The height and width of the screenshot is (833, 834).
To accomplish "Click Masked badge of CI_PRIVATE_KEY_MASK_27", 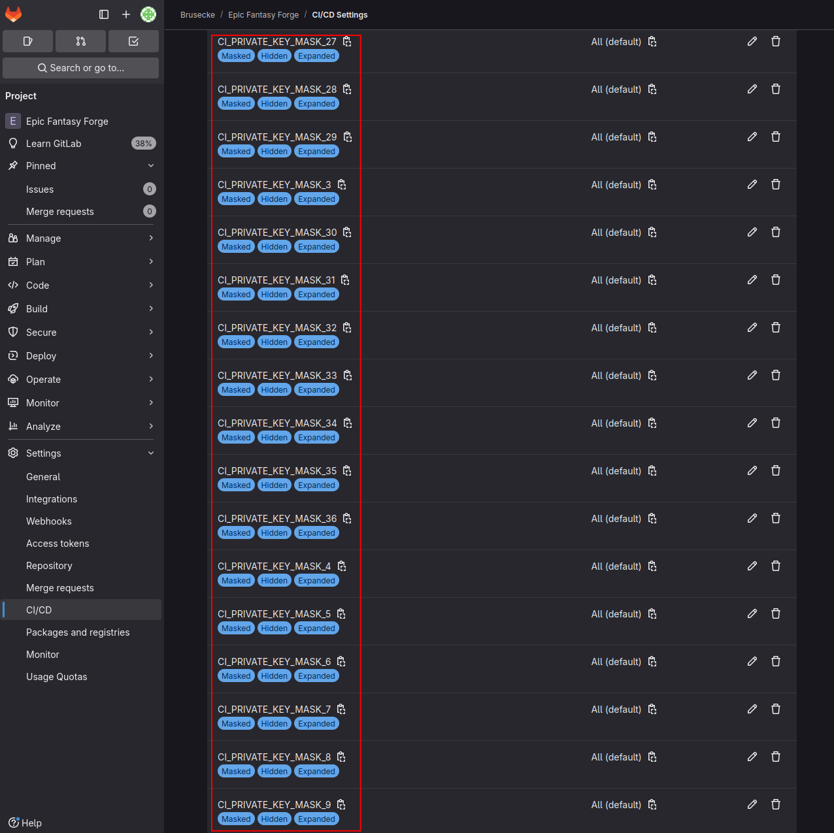I will click(236, 56).
